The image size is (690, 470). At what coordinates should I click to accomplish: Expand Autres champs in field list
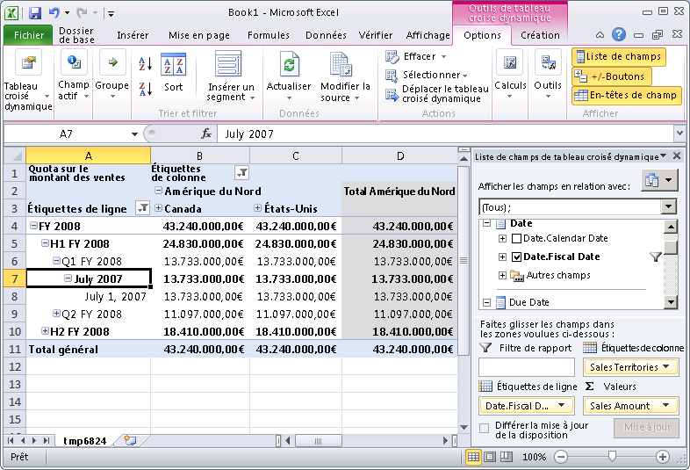click(502, 275)
